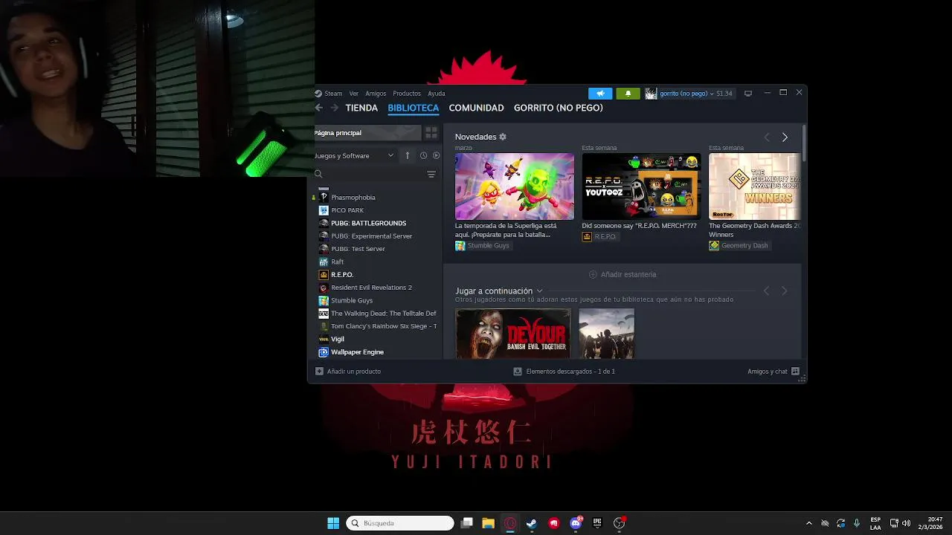Viewport: 952px width, 535px height.
Task: Click the Steam forward navigation arrow
Action: tap(334, 108)
